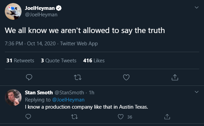The image size is (204, 126).
Task: Click the verified badge next to JoelHeyman
Action: [59, 8]
